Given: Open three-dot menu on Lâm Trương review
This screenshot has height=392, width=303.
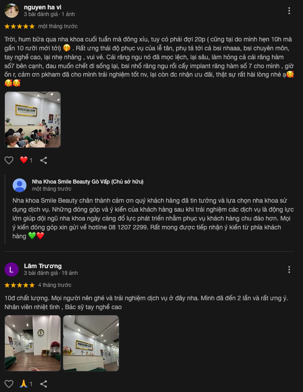Looking at the screenshot, I should [289, 269].
